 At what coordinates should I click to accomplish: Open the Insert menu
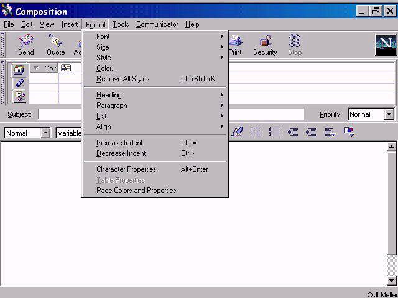[70, 24]
